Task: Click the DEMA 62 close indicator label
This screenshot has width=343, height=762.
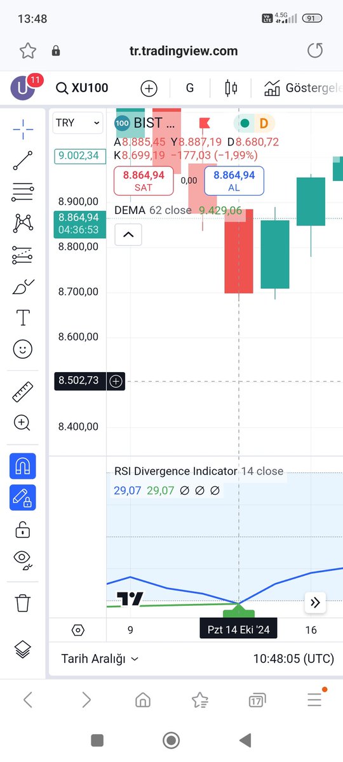Action: [x=153, y=210]
